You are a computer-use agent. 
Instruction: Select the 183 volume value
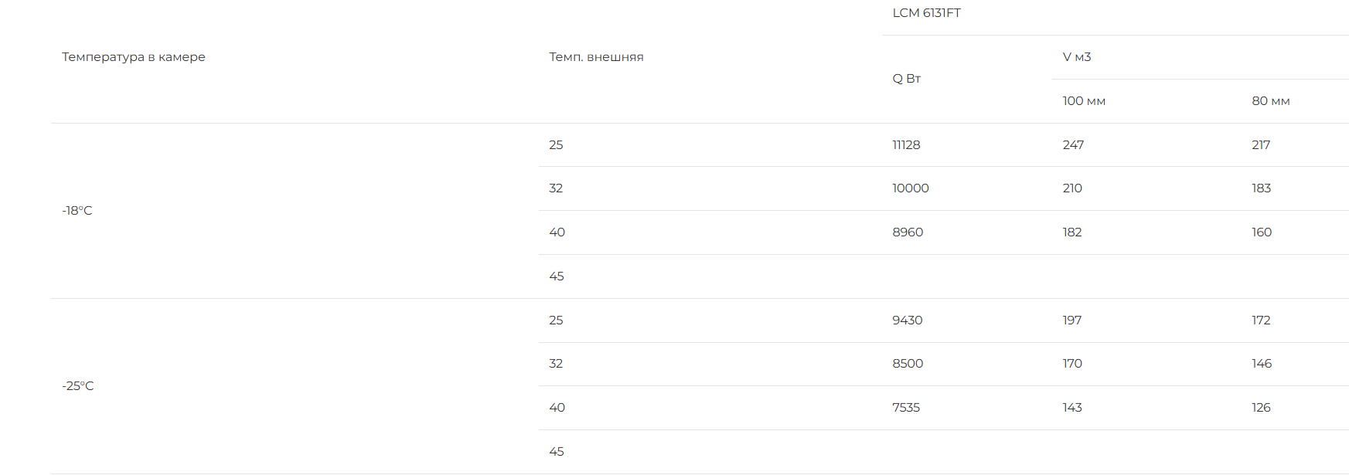point(1262,188)
